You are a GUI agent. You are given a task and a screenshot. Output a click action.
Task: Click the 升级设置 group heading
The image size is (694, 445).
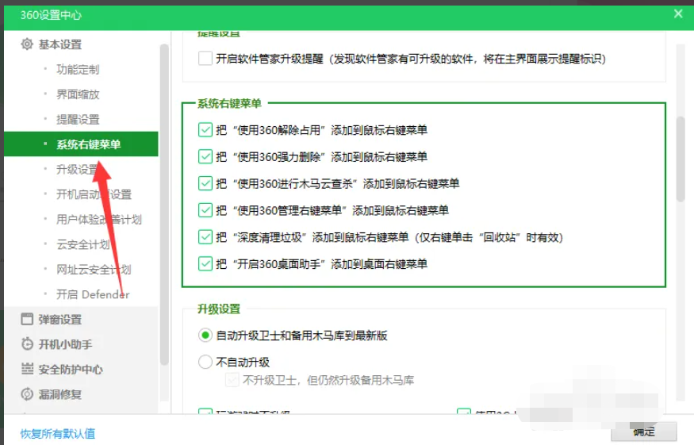click(219, 309)
